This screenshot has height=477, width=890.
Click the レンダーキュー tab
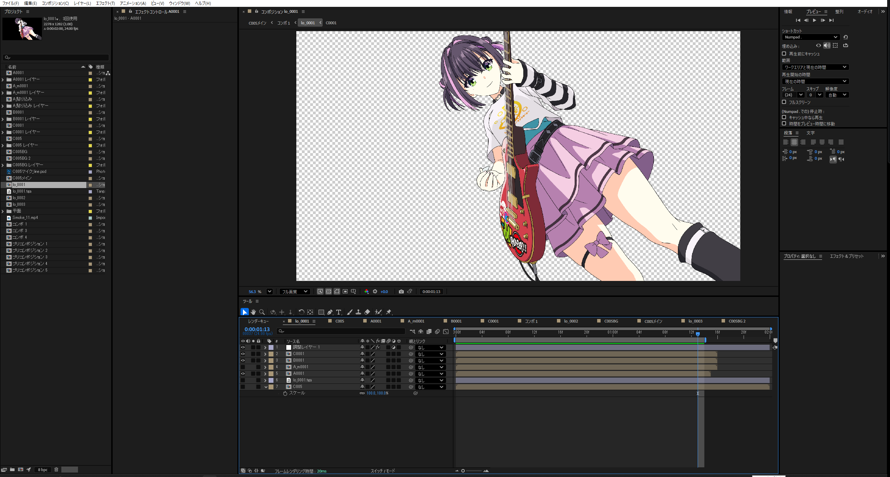coord(258,321)
